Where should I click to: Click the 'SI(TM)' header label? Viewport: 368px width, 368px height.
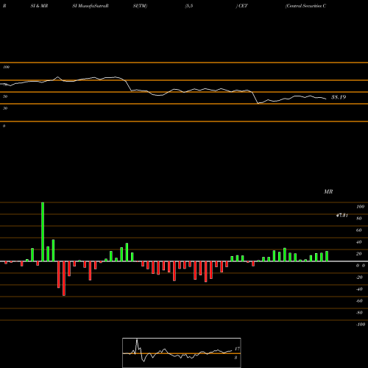coord(140,6)
